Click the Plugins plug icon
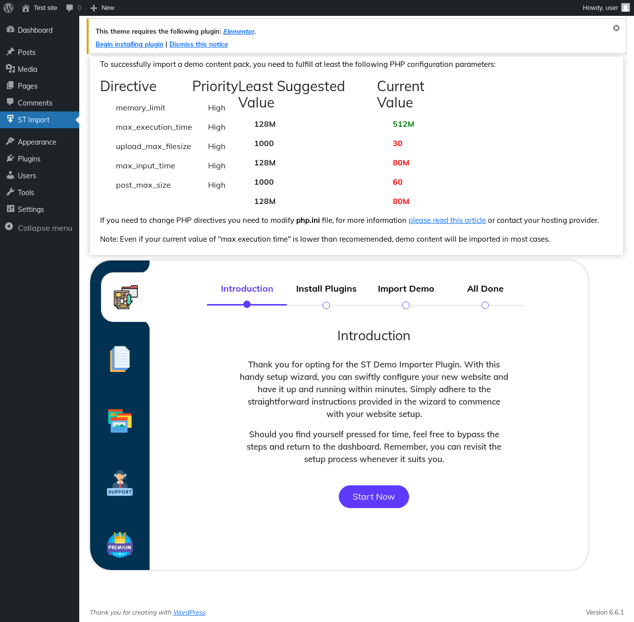This screenshot has width=634, height=622. pyautogui.click(x=10, y=158)
